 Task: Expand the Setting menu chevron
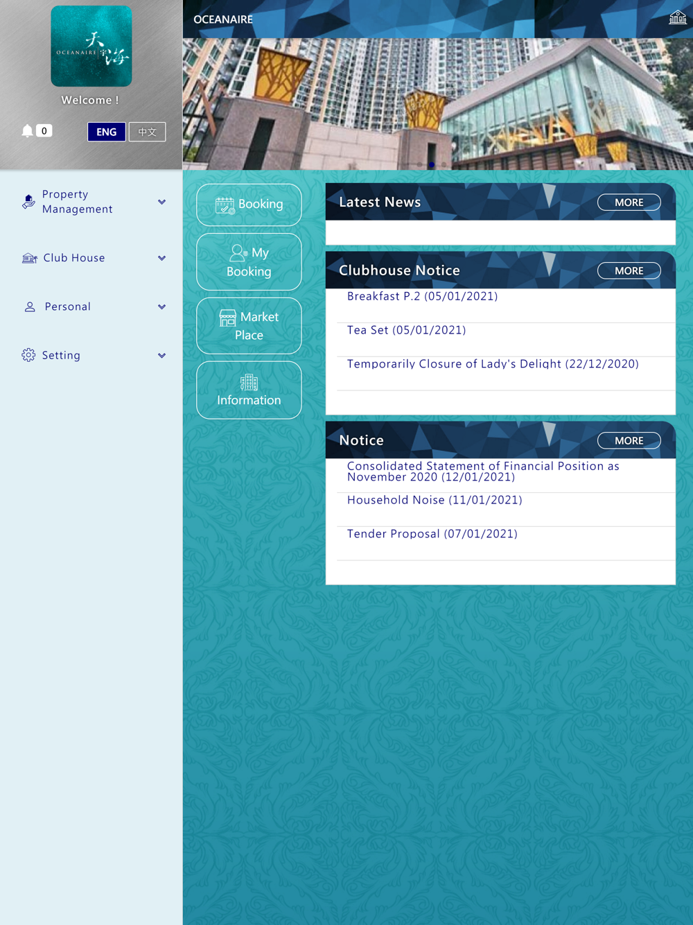pyautogui.click(x=161, y=355)
